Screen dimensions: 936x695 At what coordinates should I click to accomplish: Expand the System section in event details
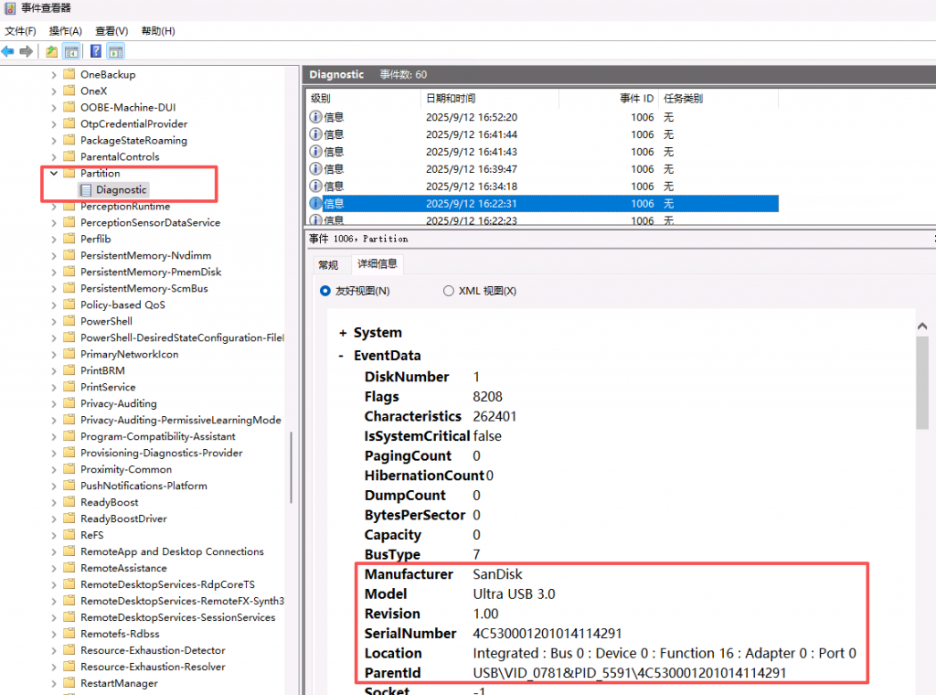coord(343,333)
